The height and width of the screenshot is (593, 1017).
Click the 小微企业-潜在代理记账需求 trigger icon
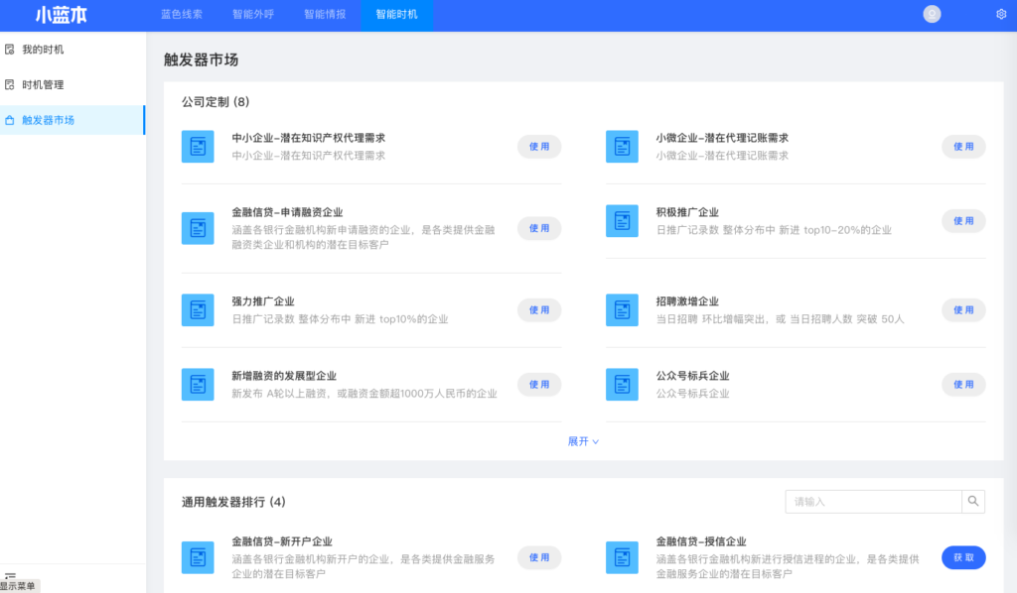[622, 146]
